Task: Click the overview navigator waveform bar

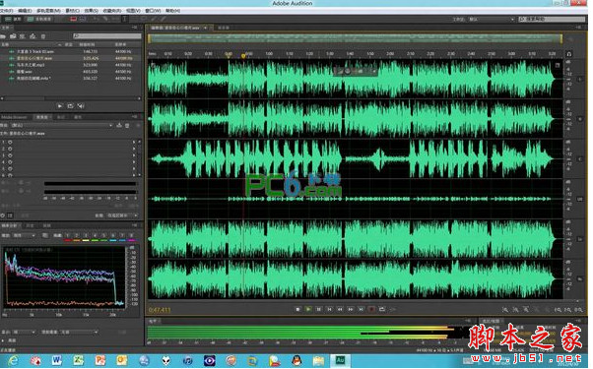Action: pyautogui.click(x=356, y=38)
